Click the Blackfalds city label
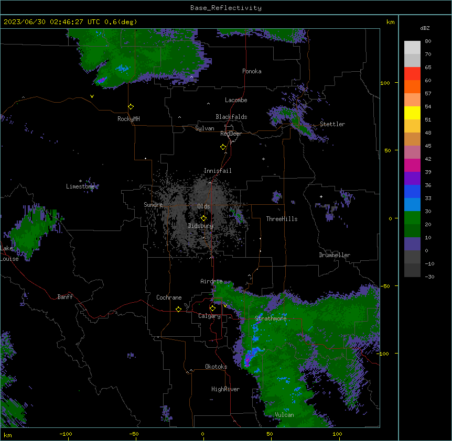This screenshot has height=441, width=452. (x=231, y=117)
